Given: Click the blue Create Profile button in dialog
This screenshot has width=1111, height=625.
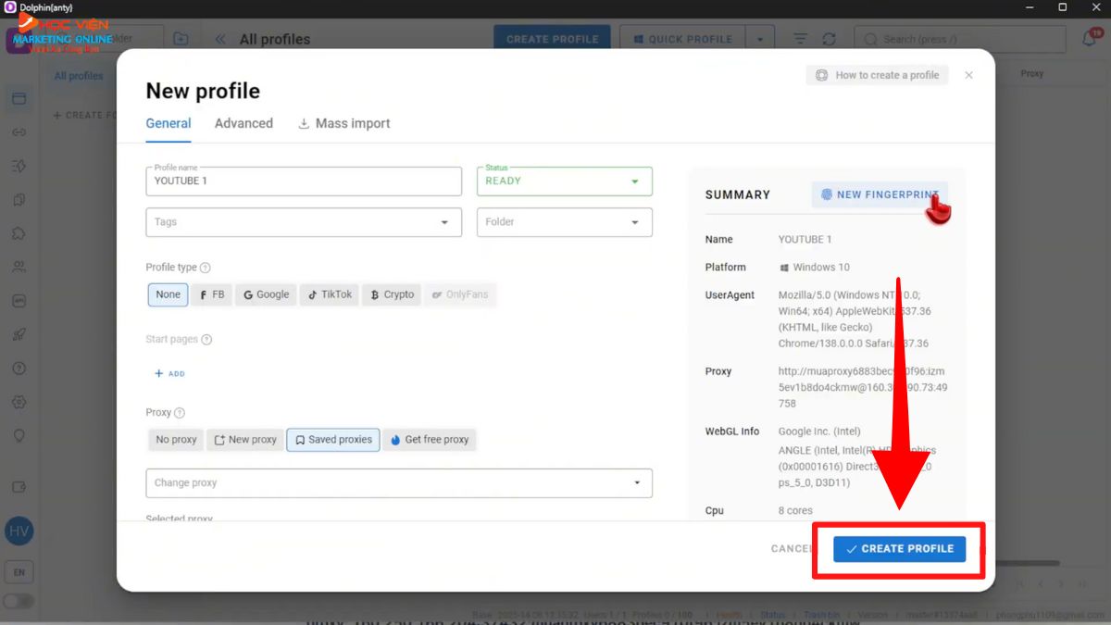Looking at the screenshot, I should tap(900, 548).
